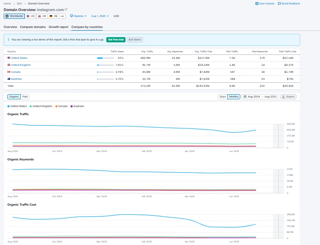This screenshot has height=245, width=320.
Task: Click SEO in the breadcrumb trail
Action: tap(19, 4)
